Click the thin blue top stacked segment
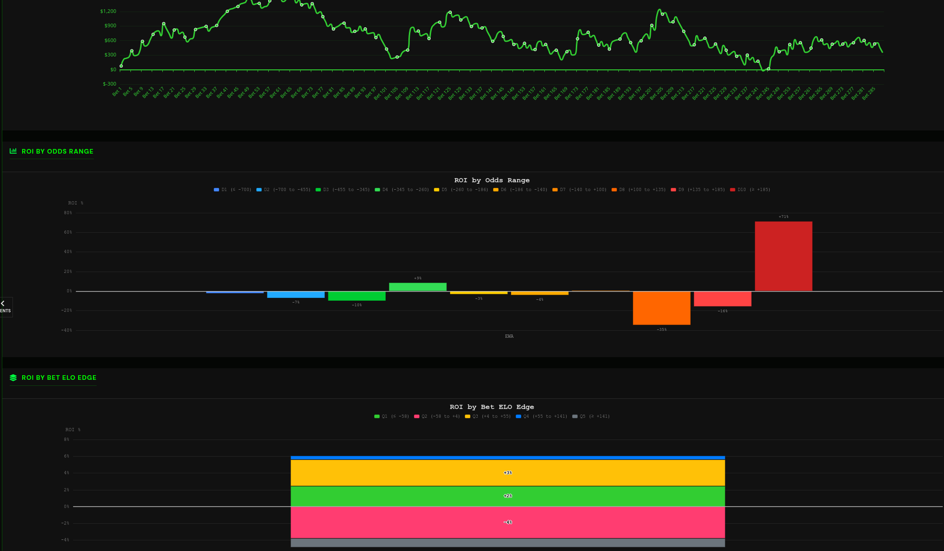This screenshot has height=551, width=944. [507, 458]
